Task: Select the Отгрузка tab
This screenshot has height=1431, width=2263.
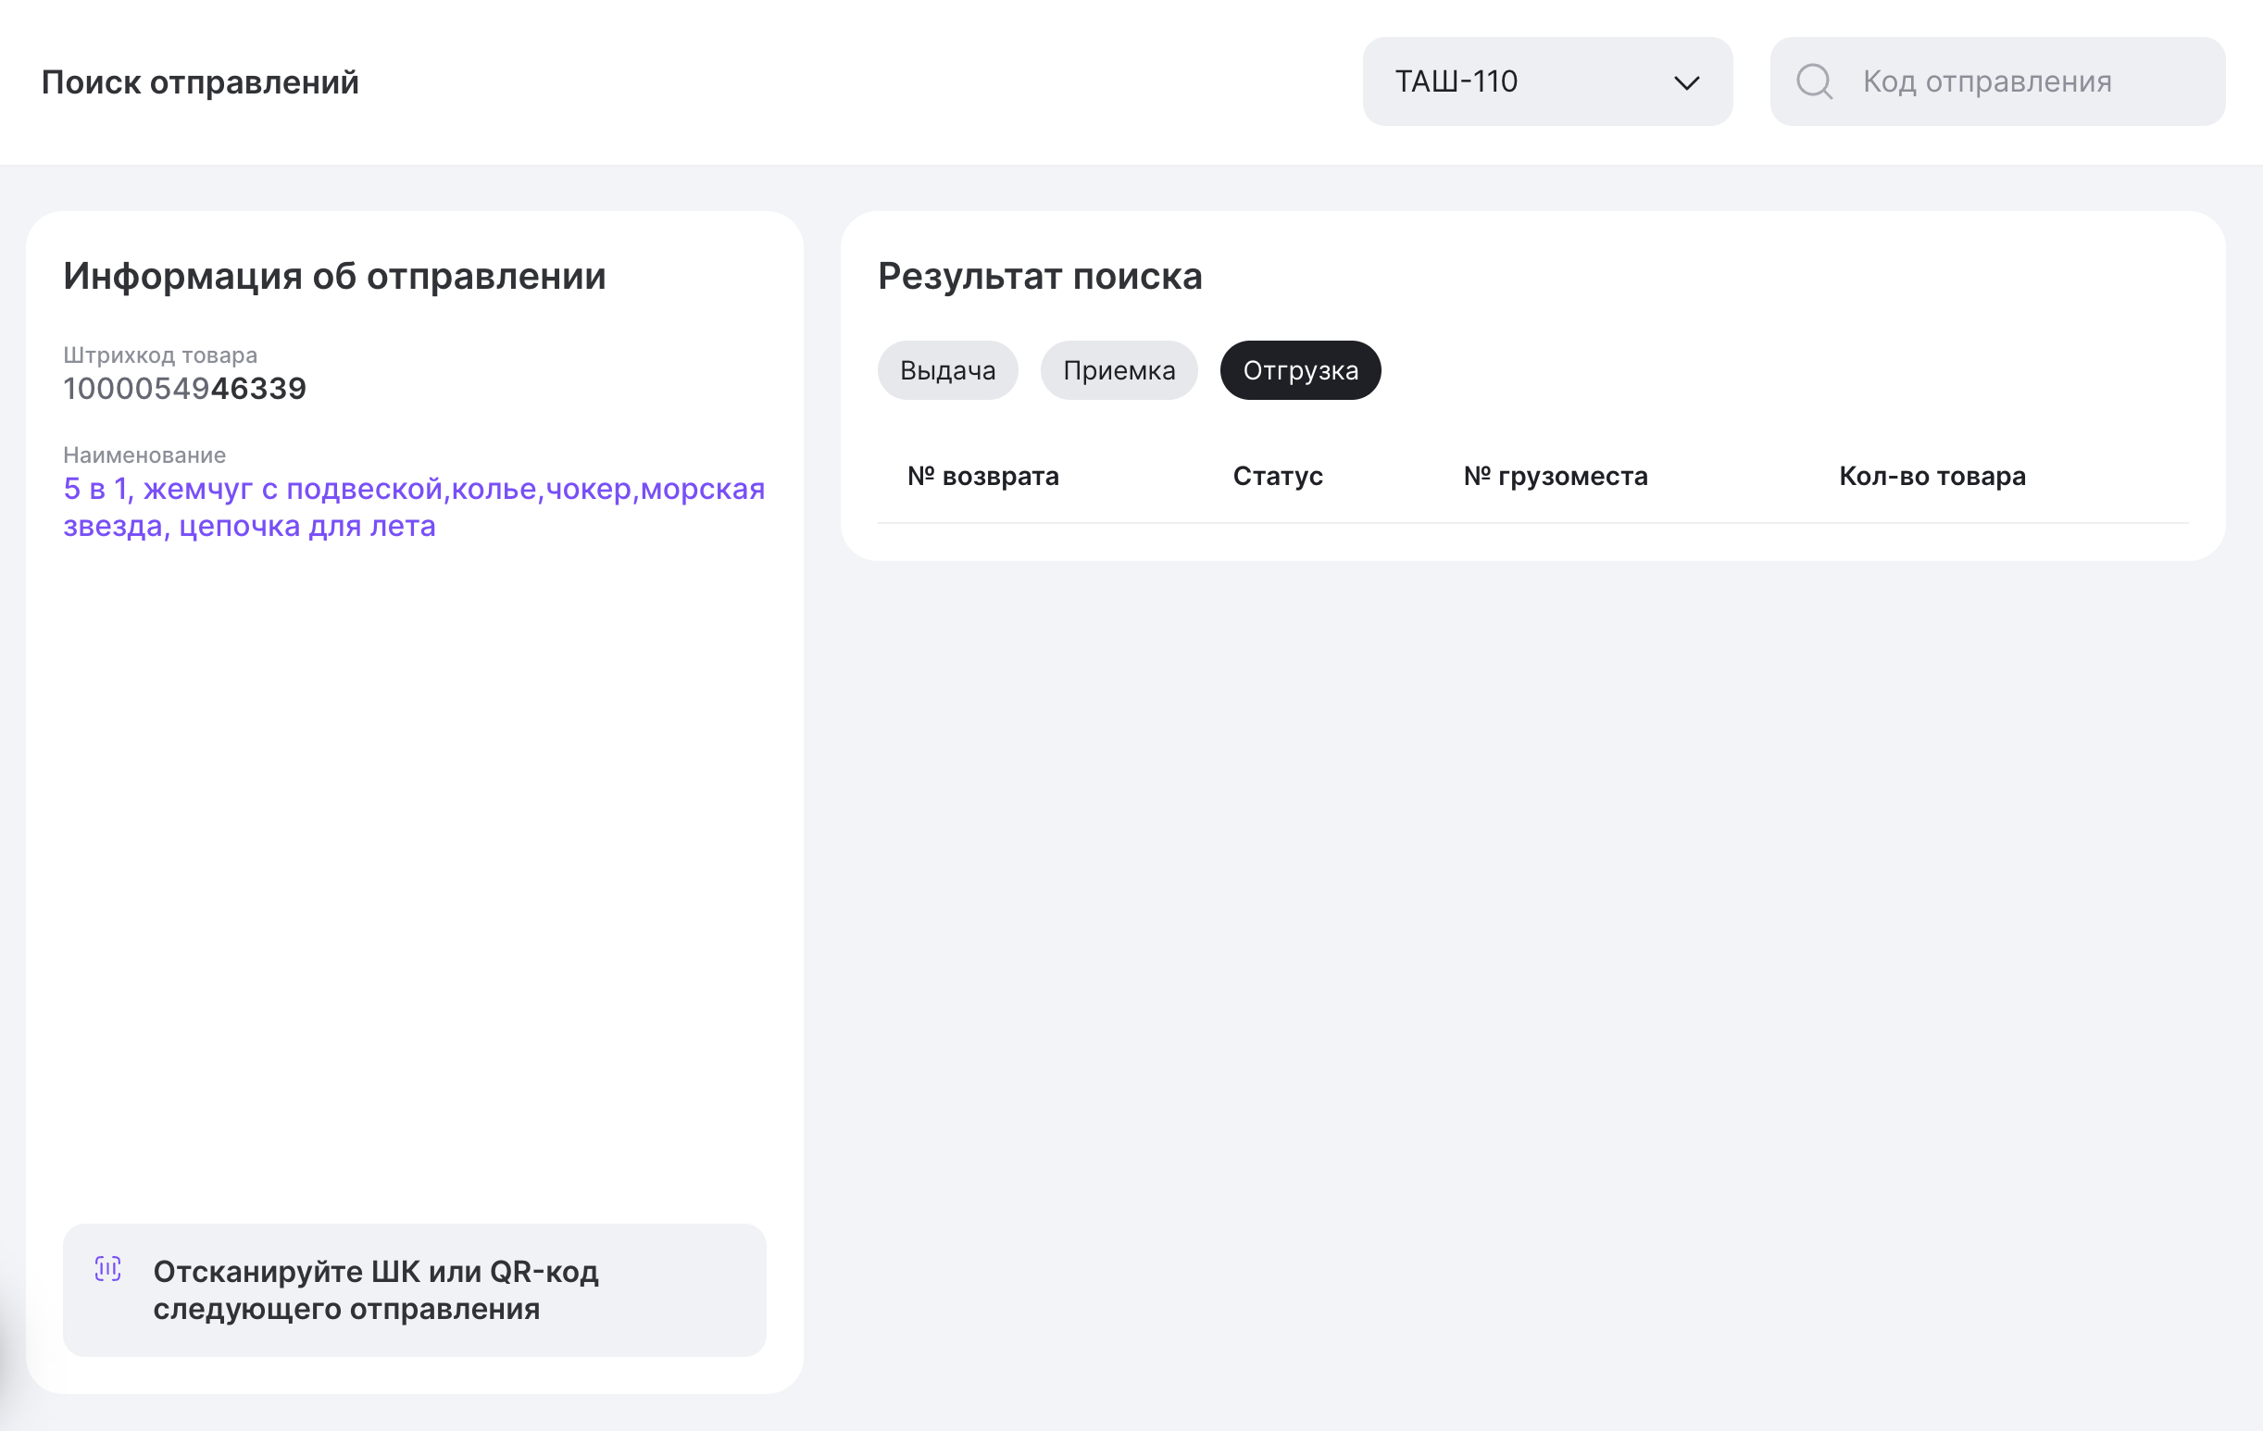Action: pos(1300,370)
